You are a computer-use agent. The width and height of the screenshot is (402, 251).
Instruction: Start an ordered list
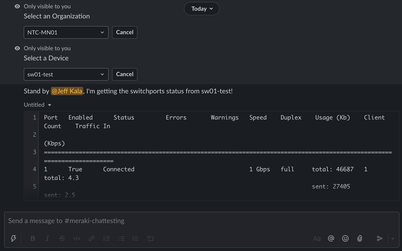(x=106, y=238)
